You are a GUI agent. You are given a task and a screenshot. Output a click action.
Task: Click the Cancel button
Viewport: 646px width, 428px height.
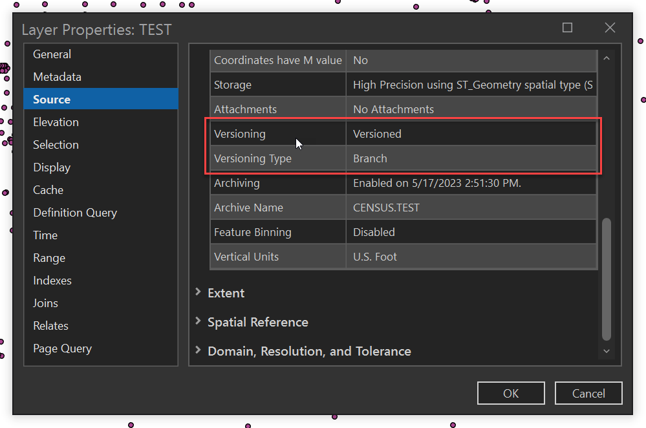click(x=588, y=393)
